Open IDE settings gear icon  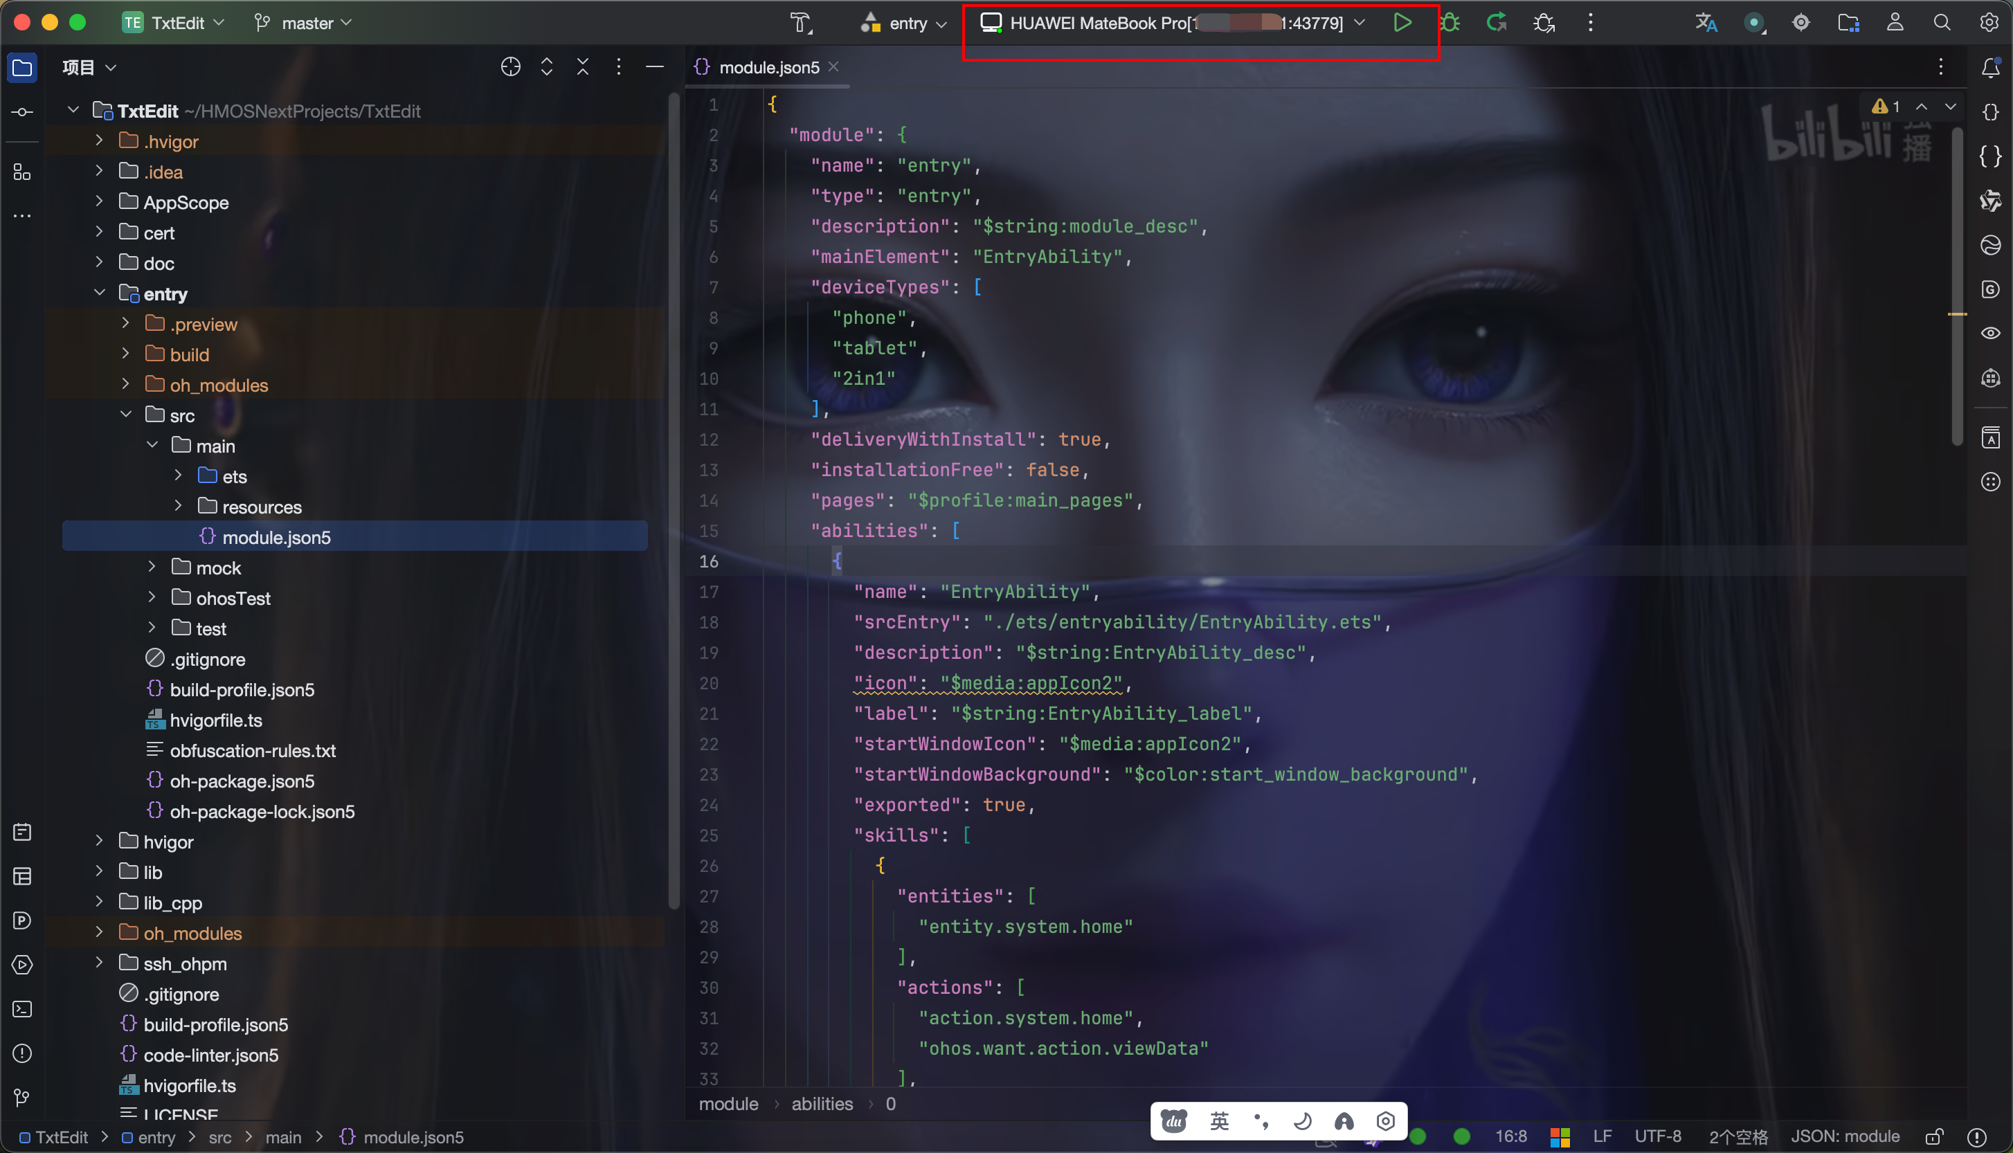[x=1989, y=22]
